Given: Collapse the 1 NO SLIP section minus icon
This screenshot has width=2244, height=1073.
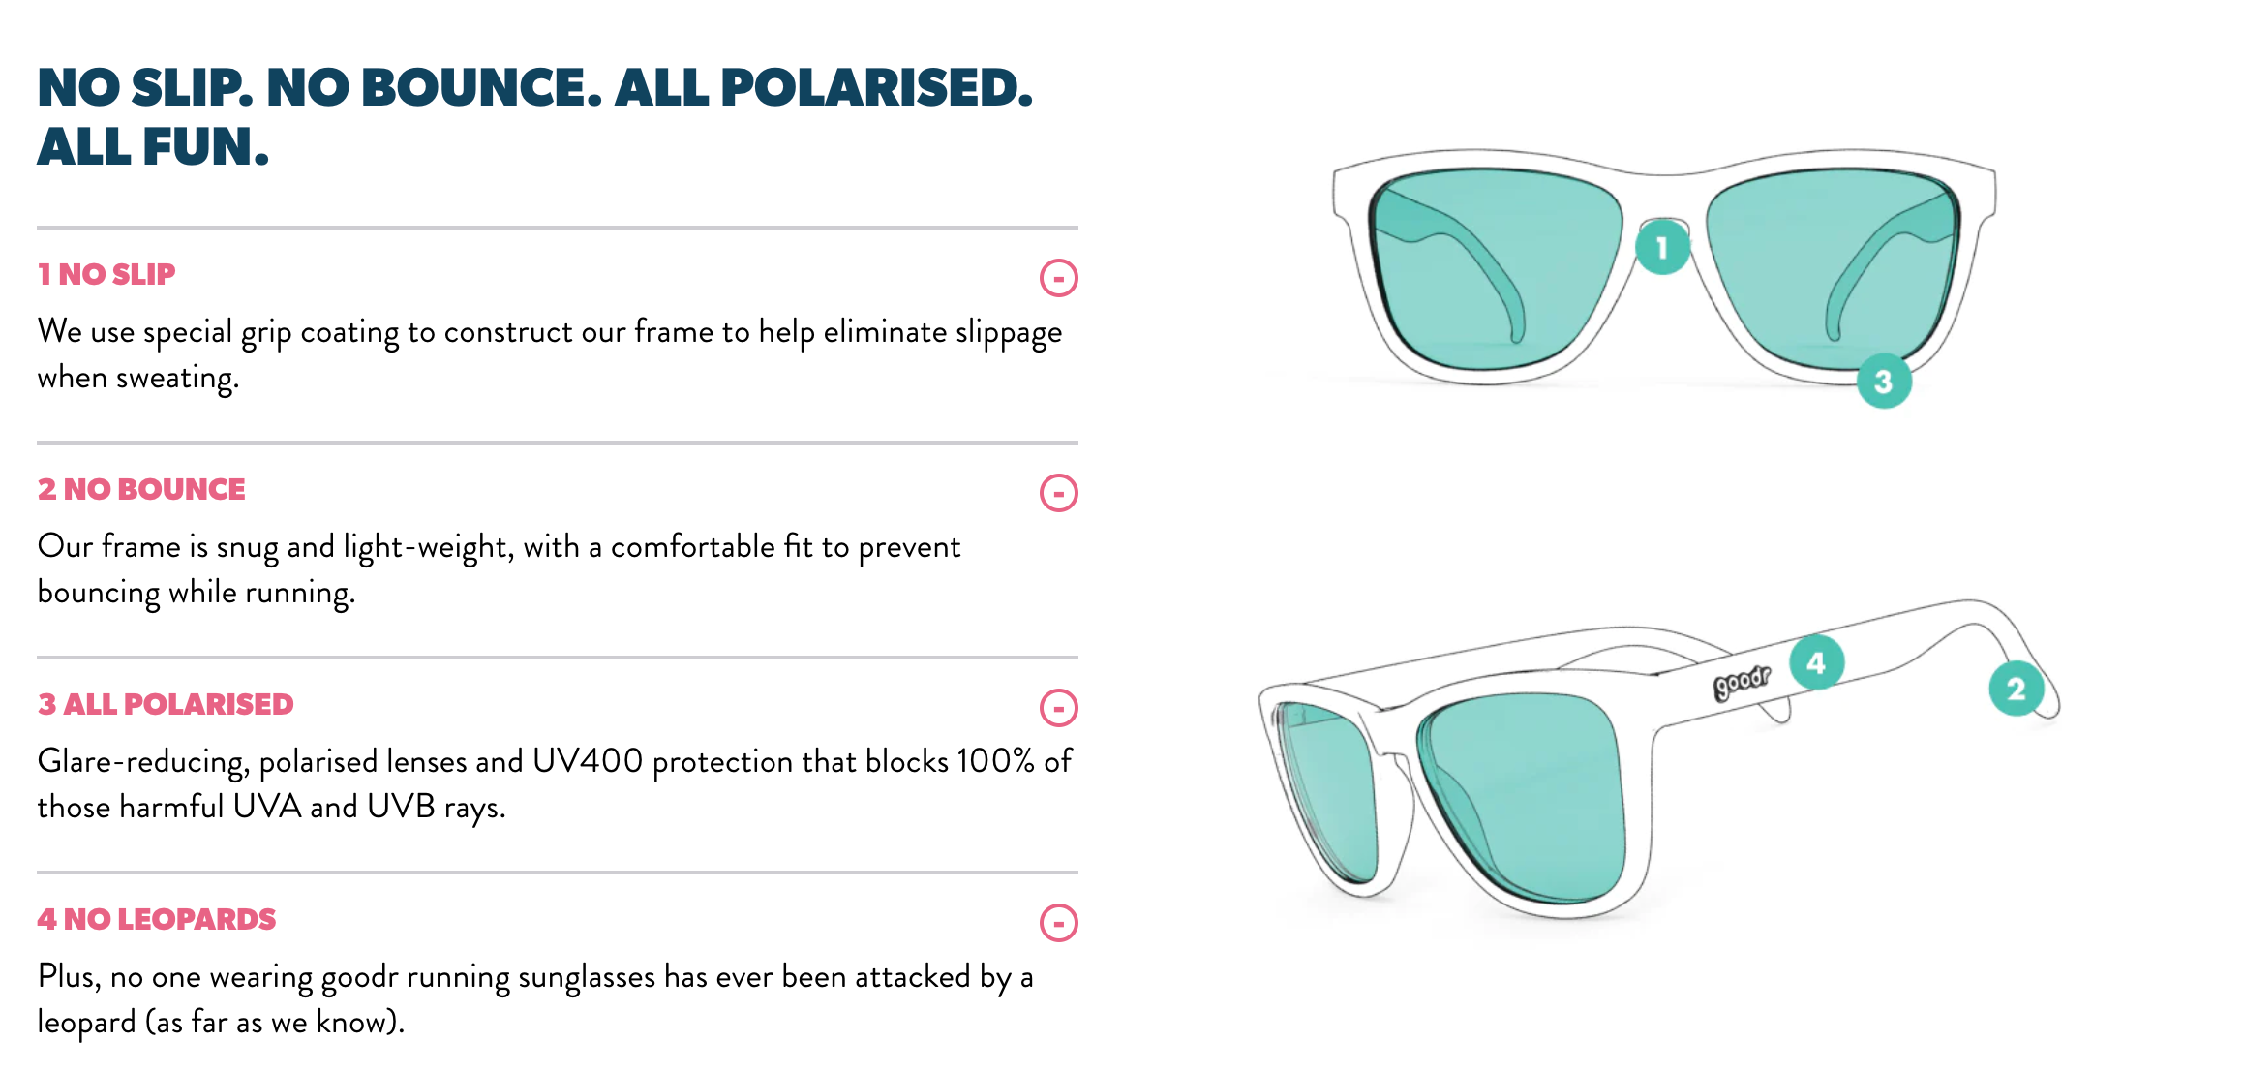Looking at the screenshot, I should tap(1058, 278).
